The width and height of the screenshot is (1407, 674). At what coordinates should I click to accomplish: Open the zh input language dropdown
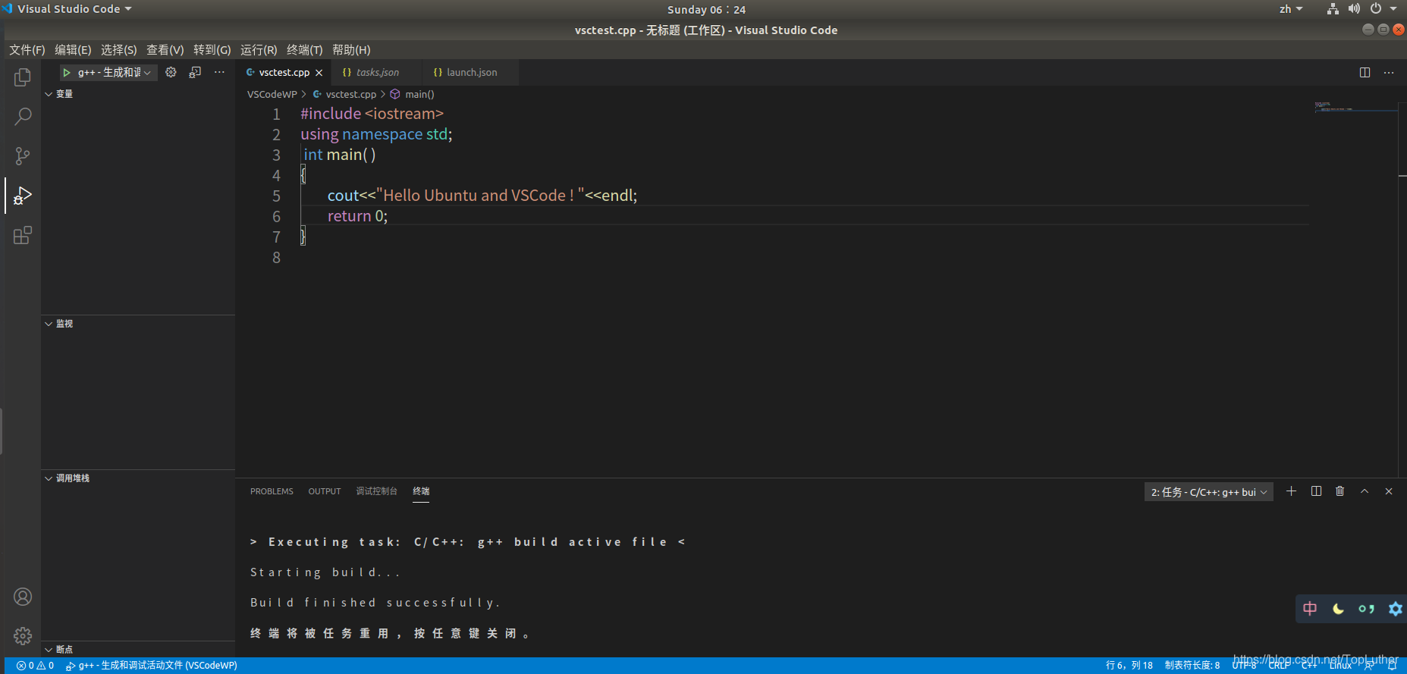coord(1291,9)
